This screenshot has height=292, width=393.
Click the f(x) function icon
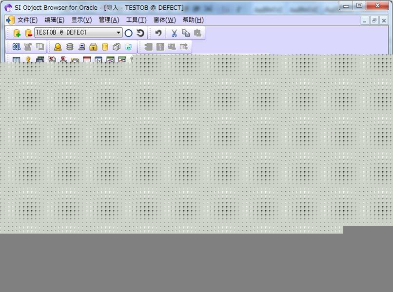(x=98, y=60)
